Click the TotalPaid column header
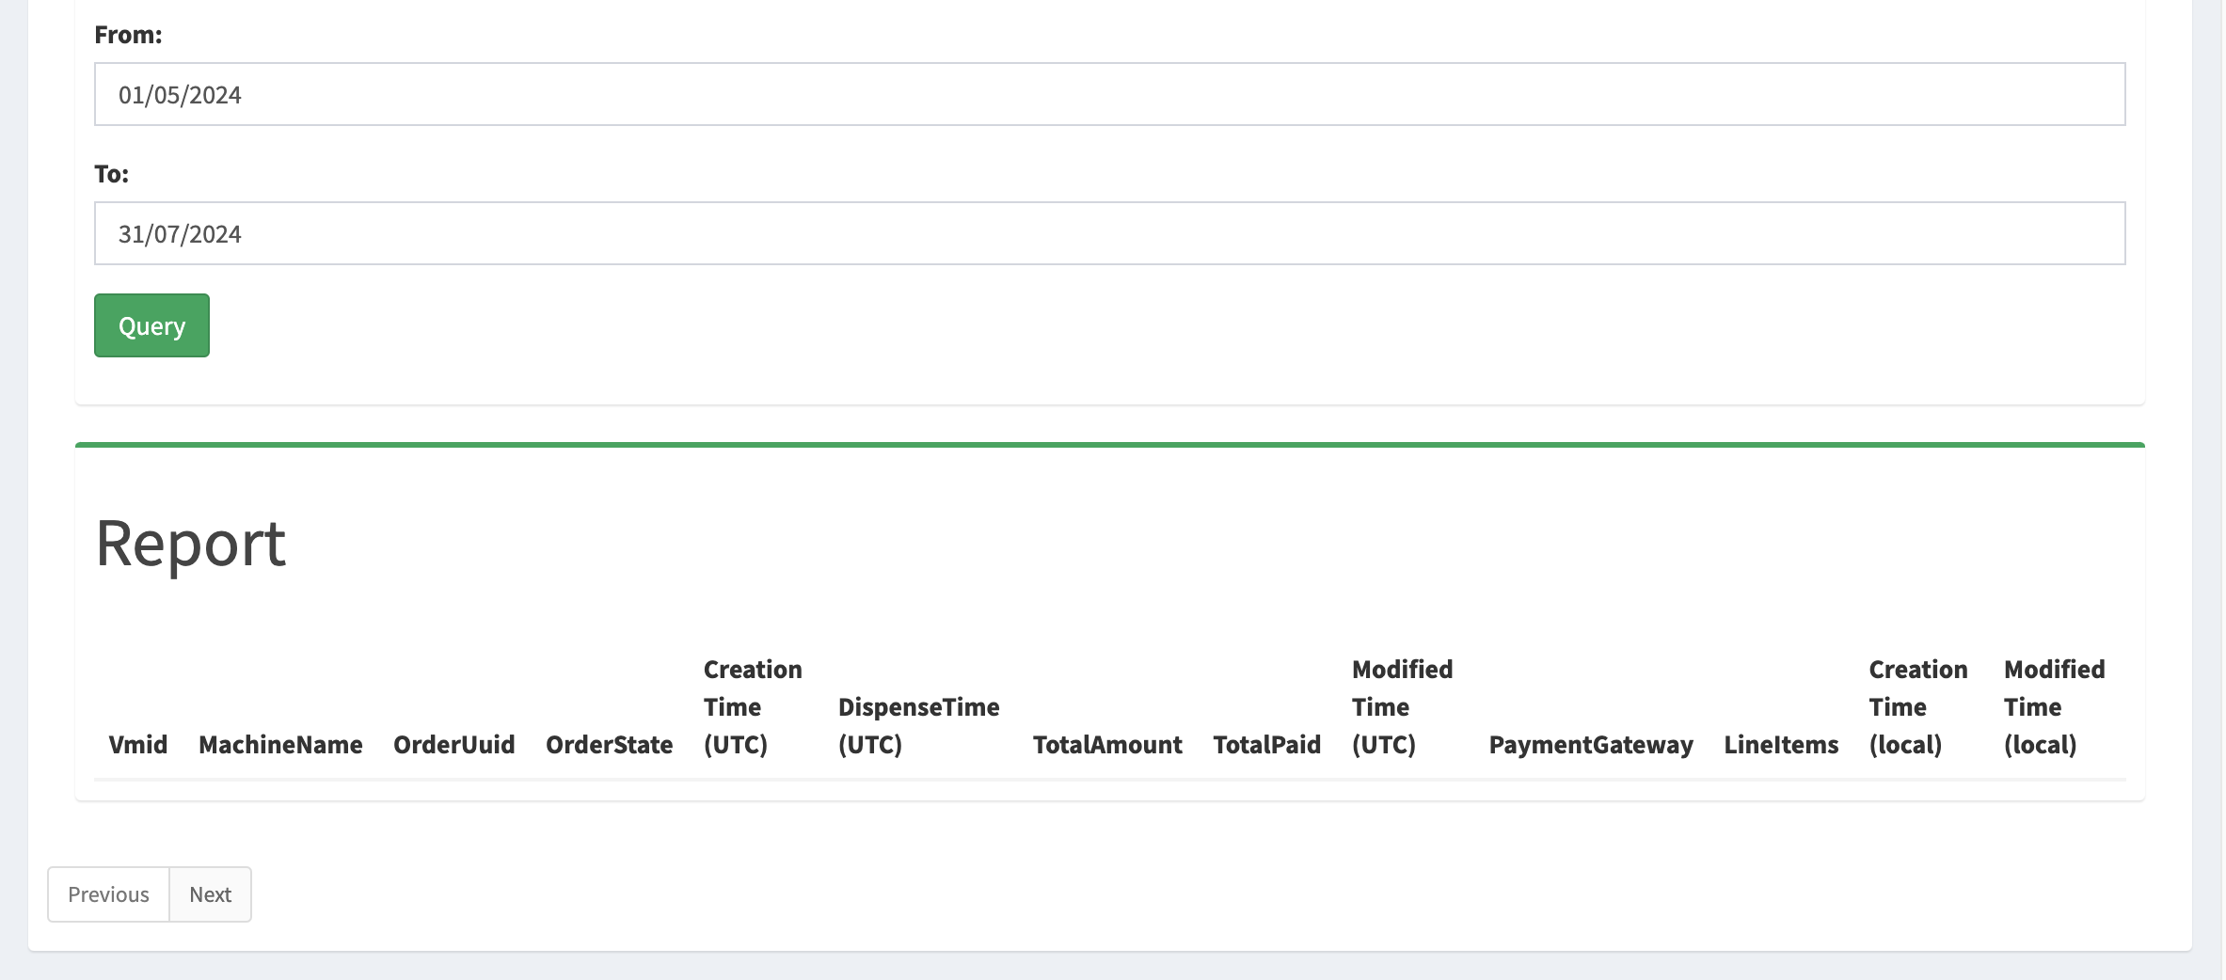This screenshot has height=980, width=2226. tap(1266, 745)
